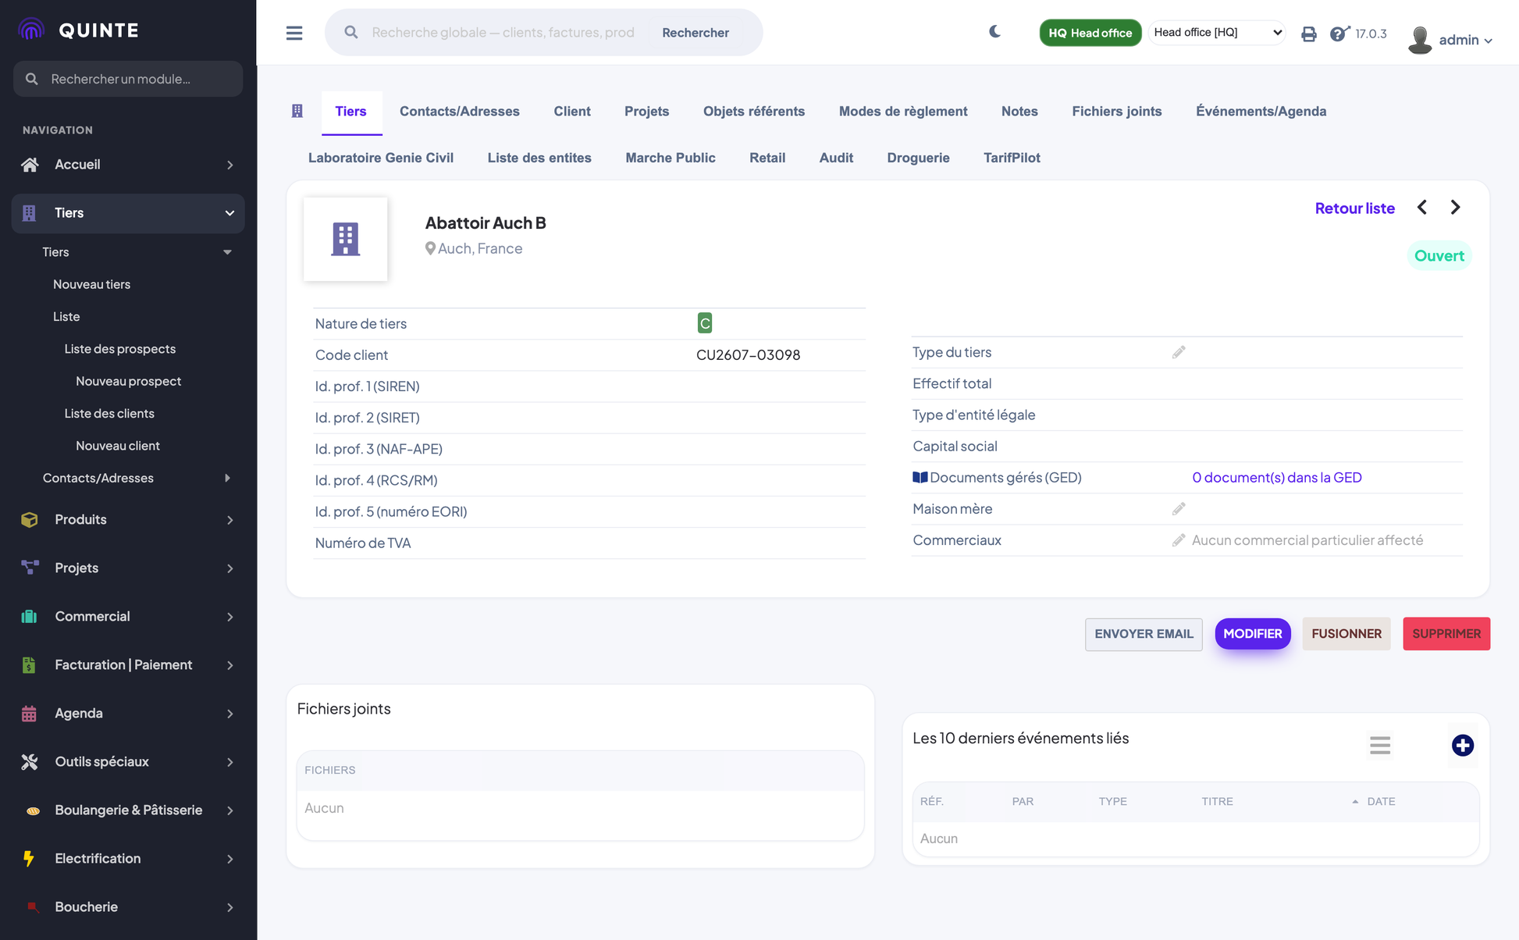
Task: Click the Facturation invoice icon
Action: pyautogui.click(x=30, y=664)
